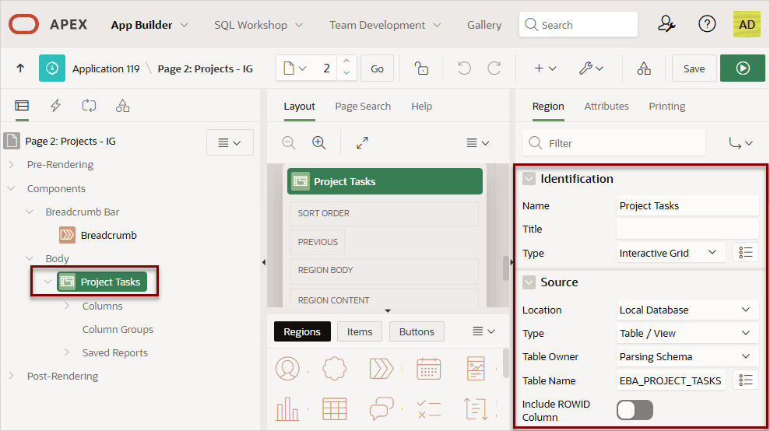Run the page with the play button

click(743, 68)
